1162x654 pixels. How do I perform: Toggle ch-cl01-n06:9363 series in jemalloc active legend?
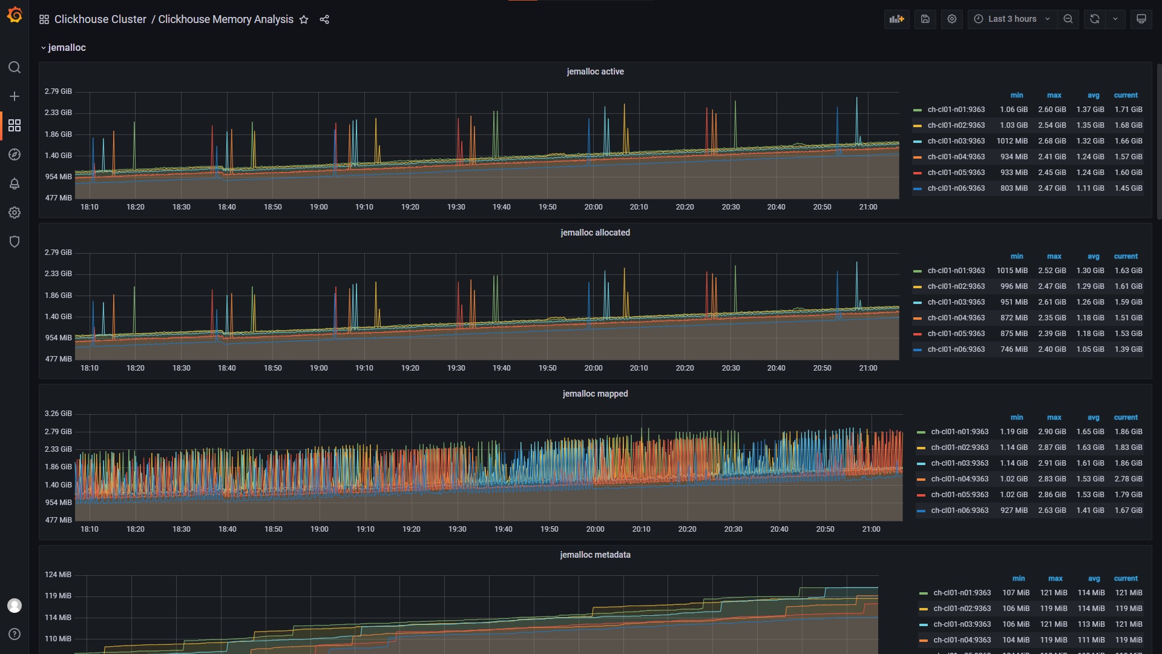(x=956, y=188)
